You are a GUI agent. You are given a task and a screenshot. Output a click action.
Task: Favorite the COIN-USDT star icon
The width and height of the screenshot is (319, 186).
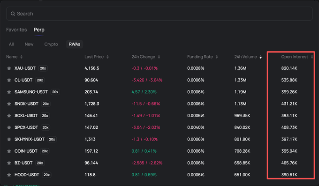[9, 151]
